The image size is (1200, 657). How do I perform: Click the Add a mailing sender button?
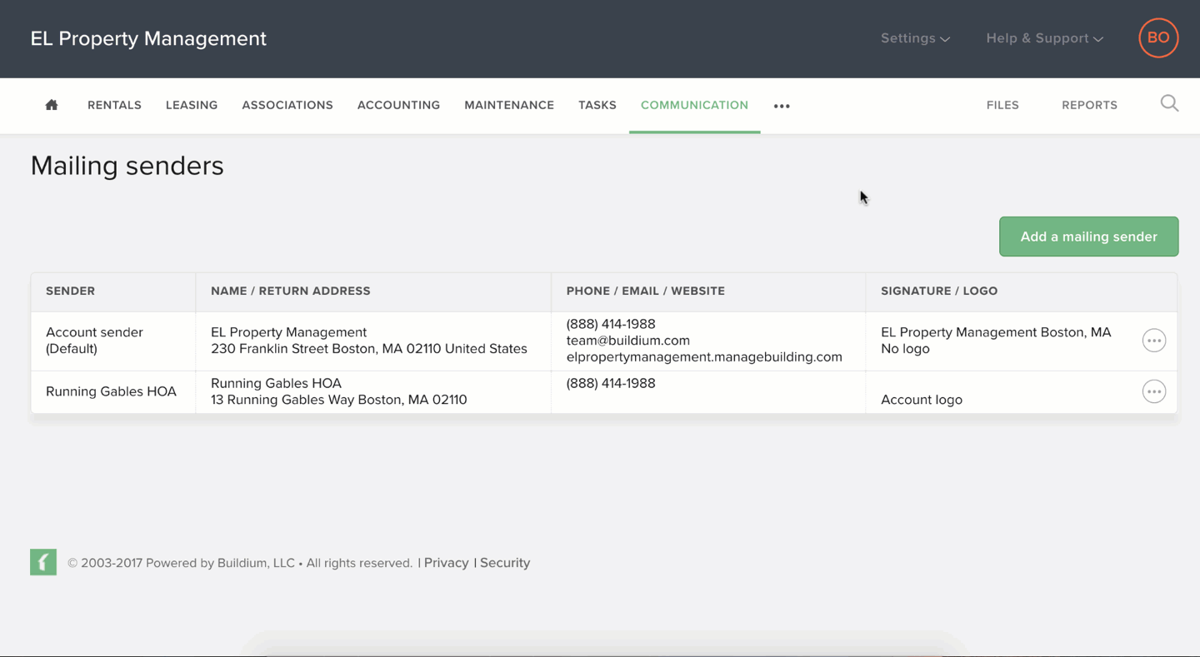1088,236
